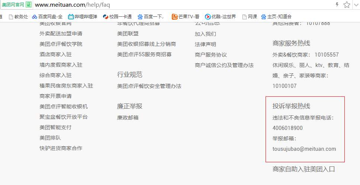This screenshot has width=360, height=185.
Task: Open 酒店商家入驻 link
Action: pyautogui.click(x=55, y=54)
